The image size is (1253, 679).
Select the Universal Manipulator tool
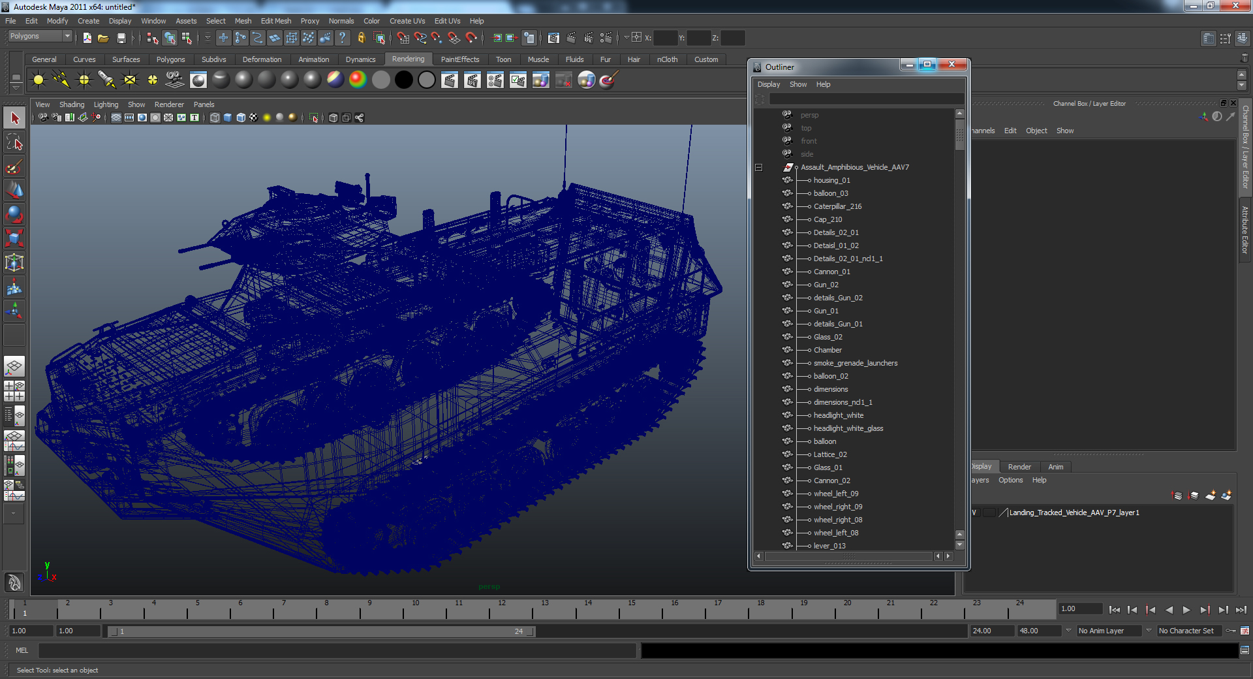pyautogui.click(x=14, y=262)
